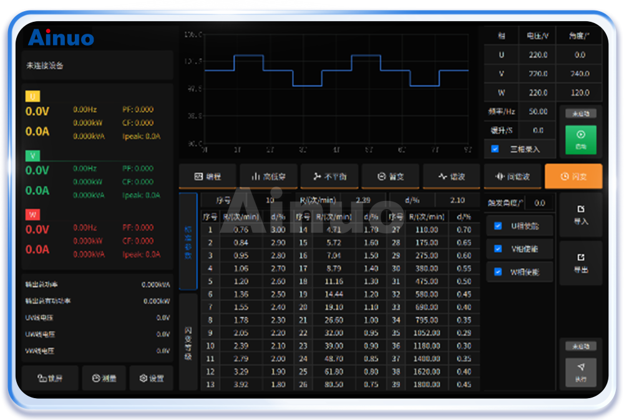Select the orange 闪变 flicker tab

pos(573,177)
